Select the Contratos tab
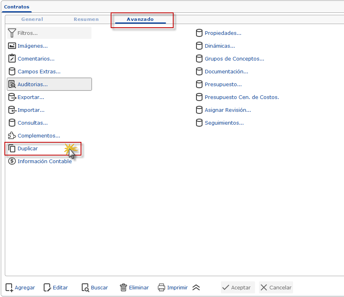This screenshot has height=297, width=344. (16, 6)
